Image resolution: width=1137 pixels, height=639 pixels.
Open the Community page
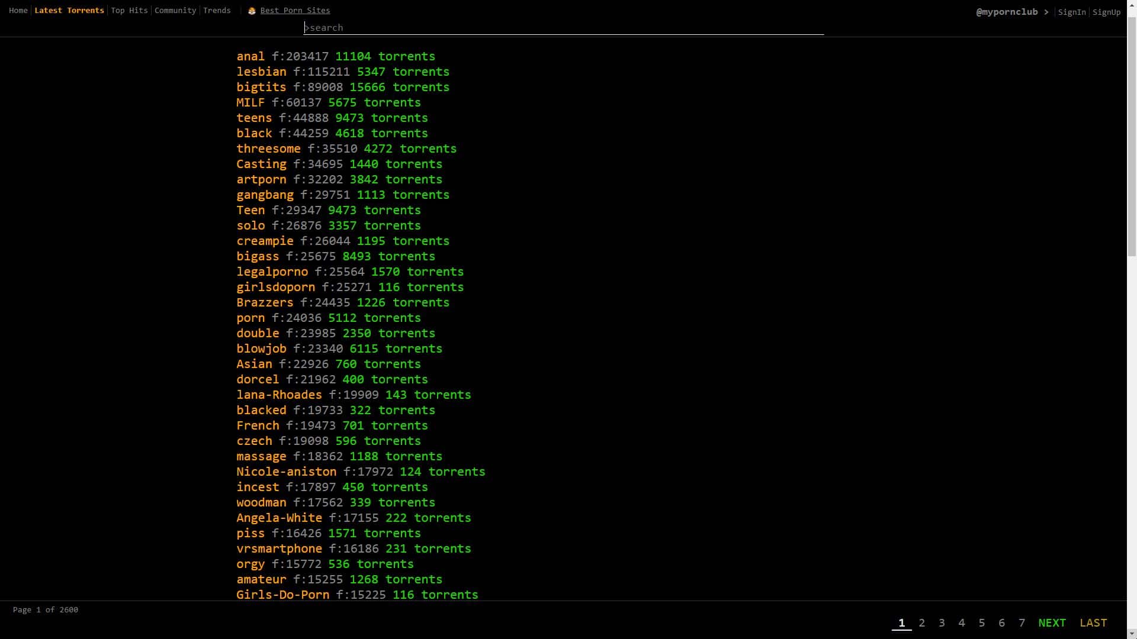tap(175, 11)
